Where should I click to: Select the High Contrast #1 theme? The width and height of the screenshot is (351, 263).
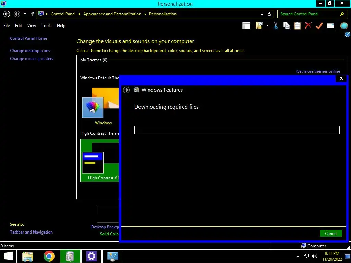point(100,161)
